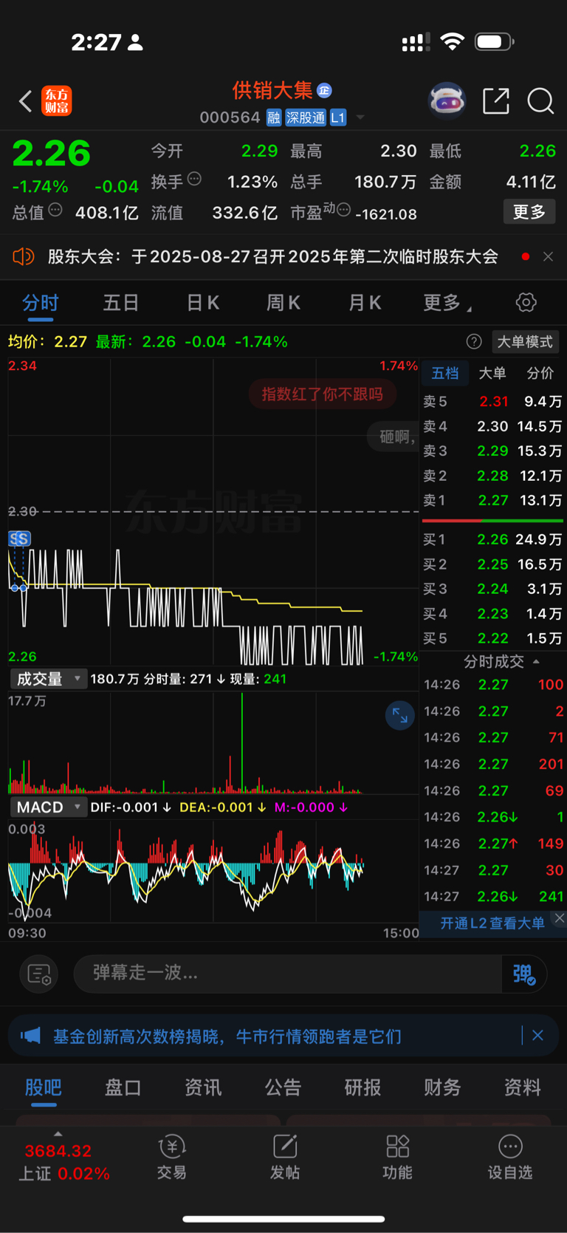Image resolution: width=567 pixels, height=1233 pixels.
Task: Tap the 更多 quote details button
Action: click(x=529, y=212)
